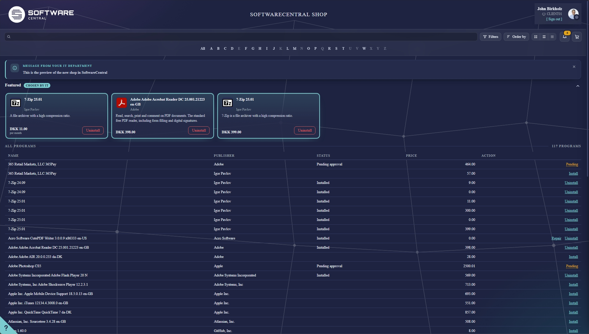589x334 pixels.
Task: Repair Acro Software CutePDF Writer
Action: click(x=556, y=238)
